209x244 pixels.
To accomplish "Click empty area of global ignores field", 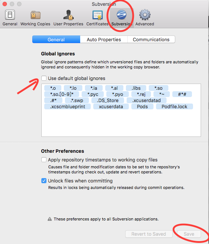I will (121, 123).
